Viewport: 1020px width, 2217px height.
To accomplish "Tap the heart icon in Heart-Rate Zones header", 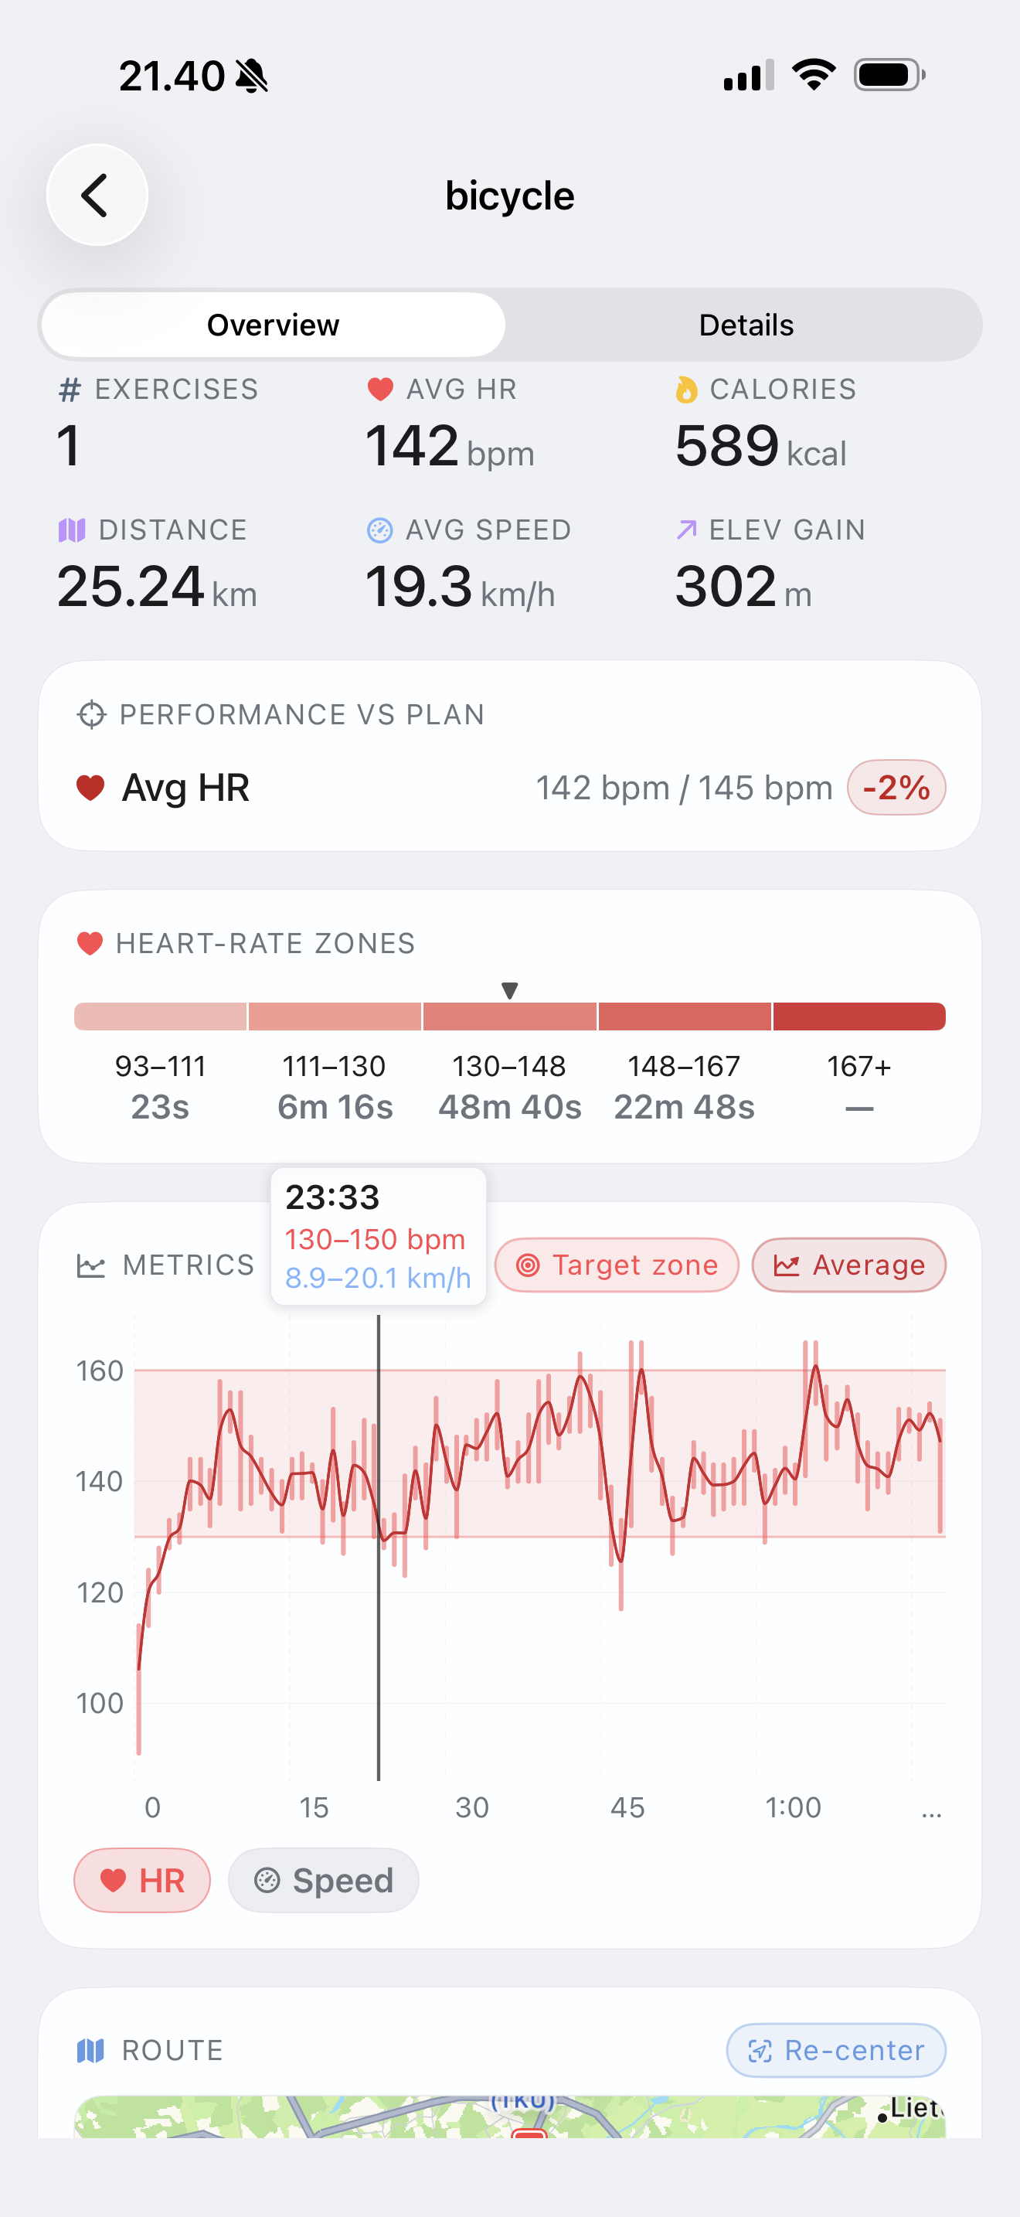I will pyautogui.click(x=90, y=943).
